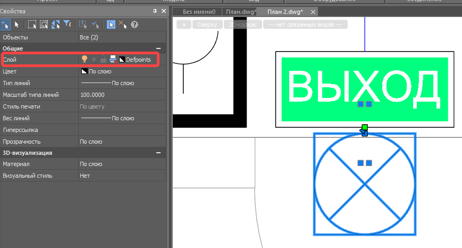Click the pin icon of Свойства panel

(155, 11)
